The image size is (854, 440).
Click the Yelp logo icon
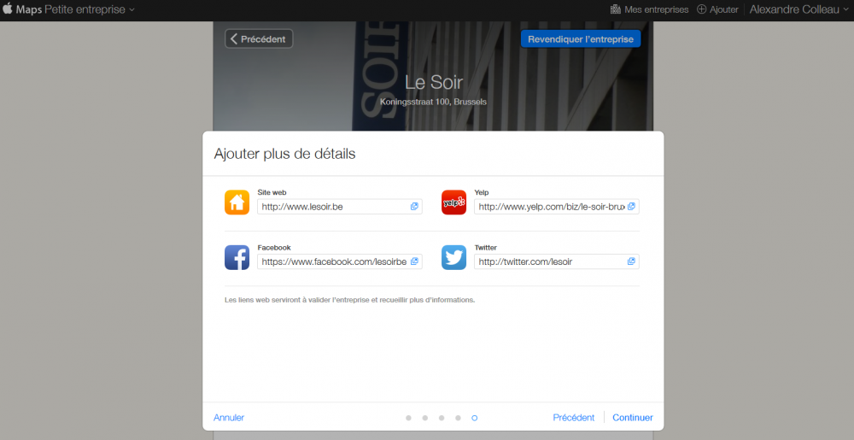coord(453,202)
